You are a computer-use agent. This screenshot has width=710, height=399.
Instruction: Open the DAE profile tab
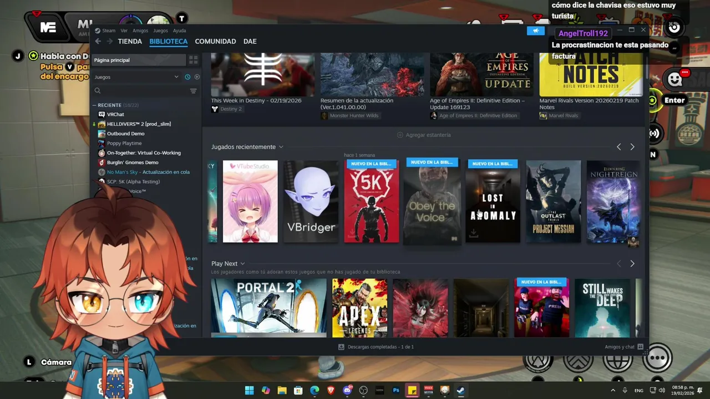coord(250,42)
